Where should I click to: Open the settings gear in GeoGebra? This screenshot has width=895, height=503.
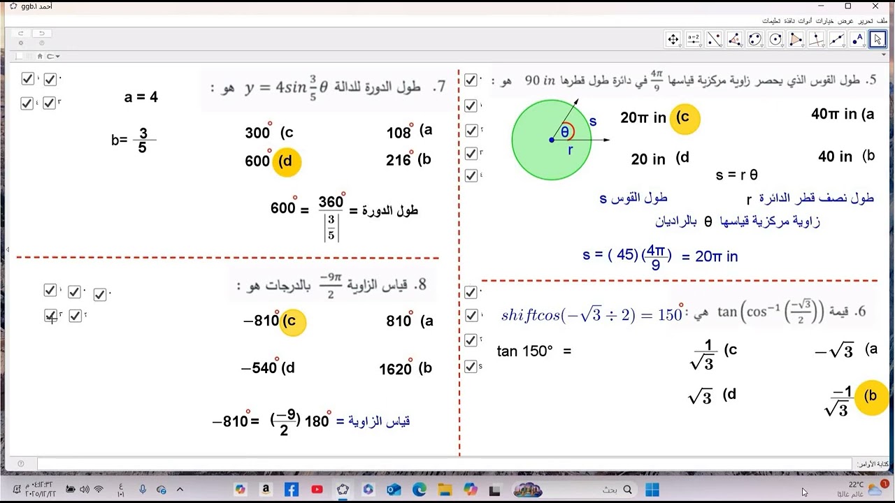(21, 43)
